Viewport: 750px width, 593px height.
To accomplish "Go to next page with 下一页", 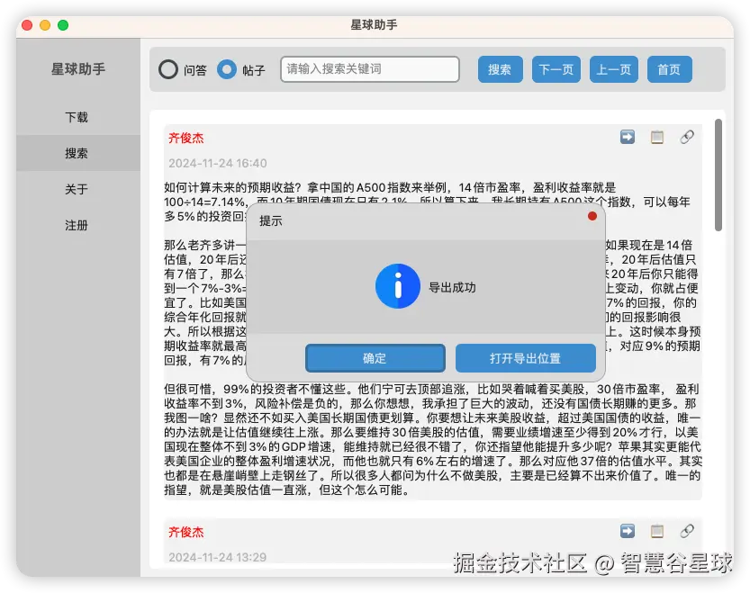I will pos(556,69).
